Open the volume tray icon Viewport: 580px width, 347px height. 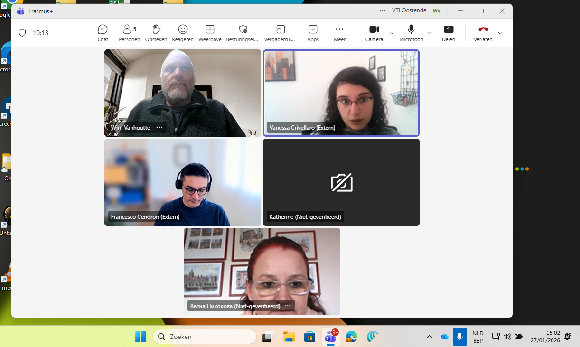[x=507, y=337]
